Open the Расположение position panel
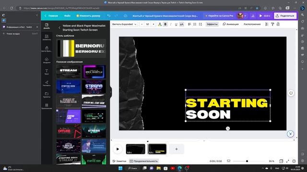The width and height of the screenshot is (307, 172). click(x=252, y=24)
